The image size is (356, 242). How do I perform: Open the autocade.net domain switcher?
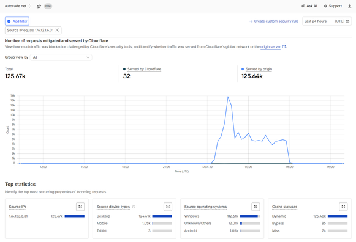18,6
